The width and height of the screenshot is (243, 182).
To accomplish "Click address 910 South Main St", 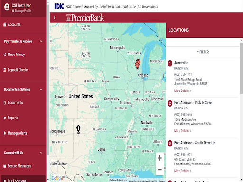I will click(185, 160).
